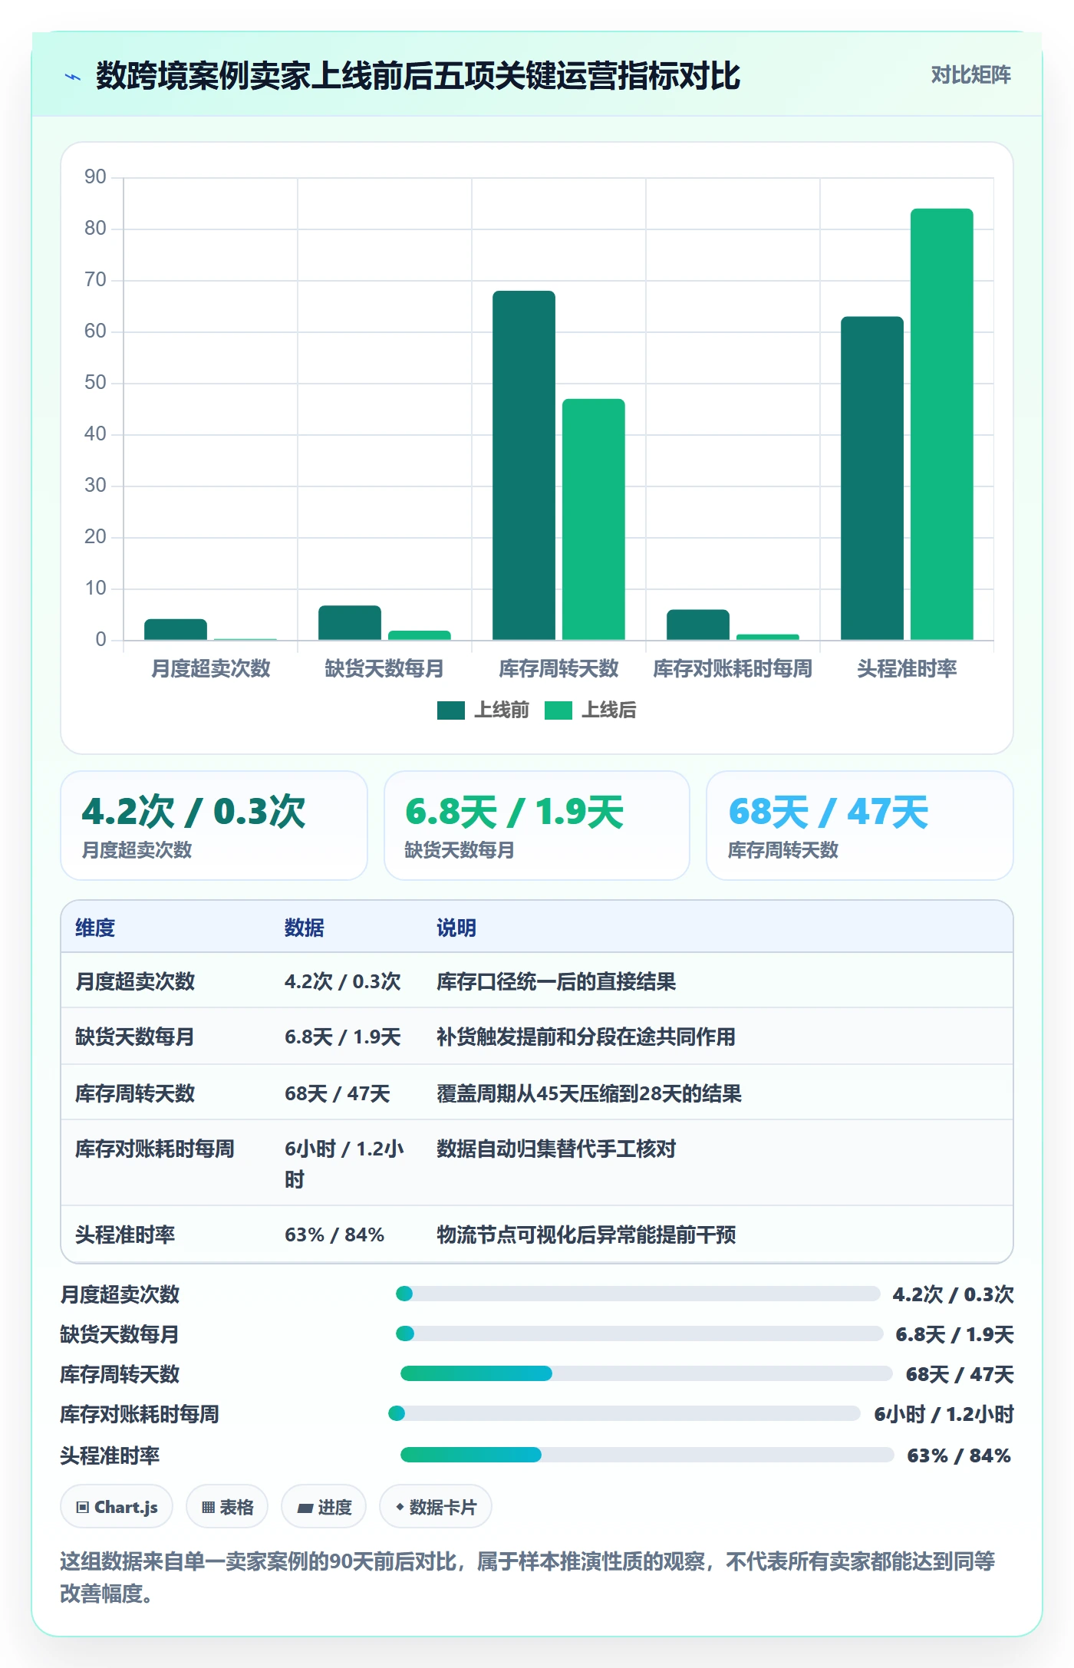Open the 4.2次 / 0.3次 stat card

(x=214, y=826)
